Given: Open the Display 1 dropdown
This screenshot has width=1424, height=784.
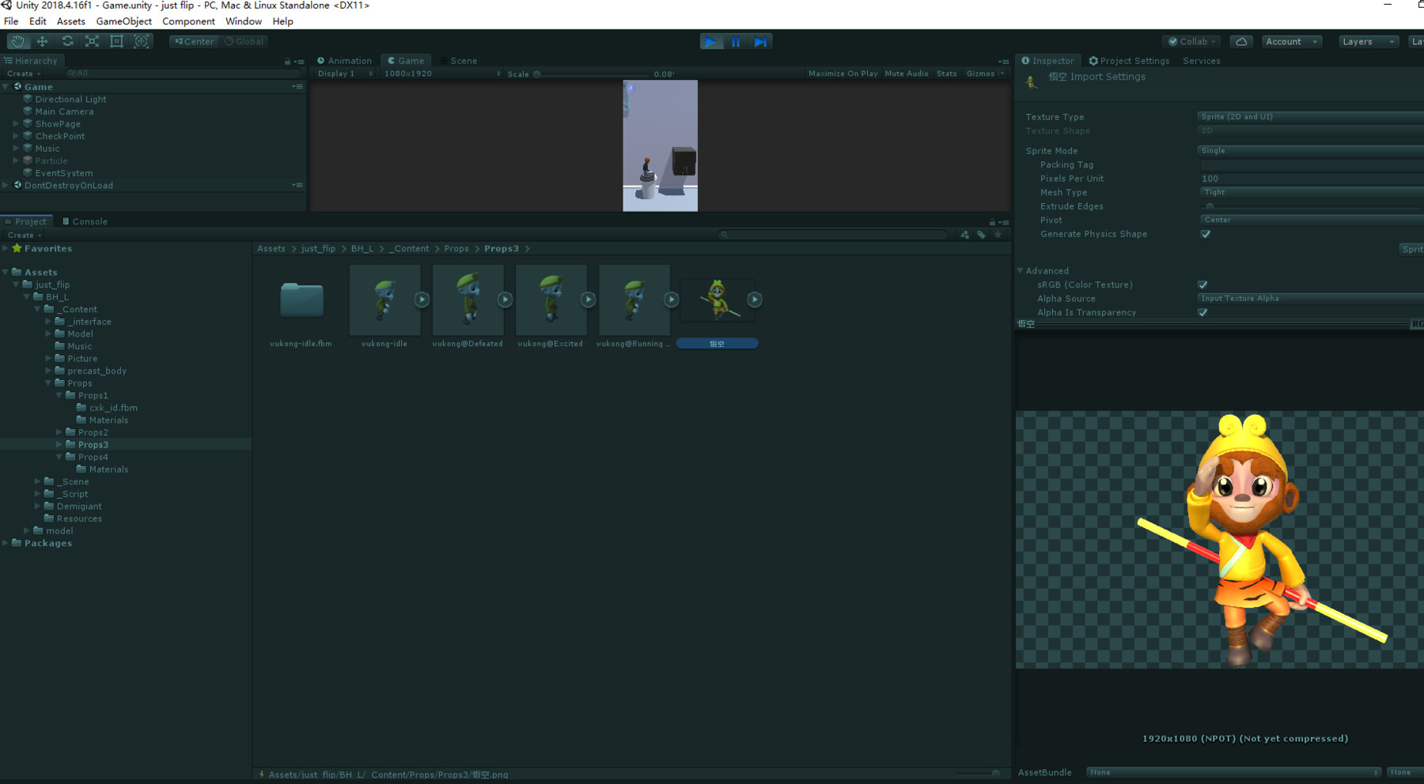Looking at the screenshot, I should 345,73.
